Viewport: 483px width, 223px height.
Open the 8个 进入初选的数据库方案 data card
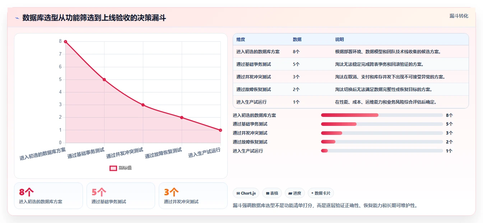click(x=48, y=196)
